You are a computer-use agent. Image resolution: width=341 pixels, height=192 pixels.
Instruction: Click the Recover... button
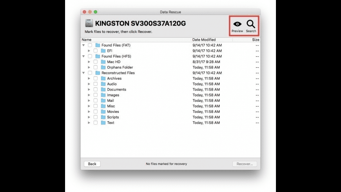tap(245, 164)
